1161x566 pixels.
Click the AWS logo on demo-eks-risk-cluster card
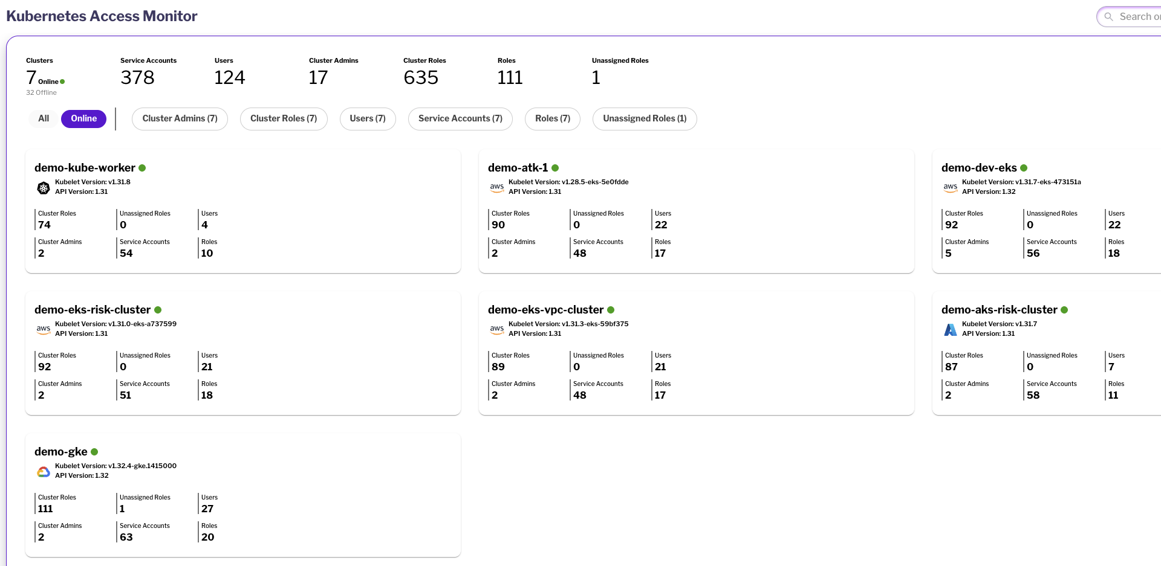pos(44,329)
